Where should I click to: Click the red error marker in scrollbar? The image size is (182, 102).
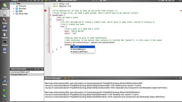click(181, 11)
